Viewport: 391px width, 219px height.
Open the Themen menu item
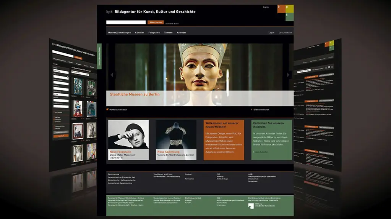pyautogui.click(x=168, y=32)
